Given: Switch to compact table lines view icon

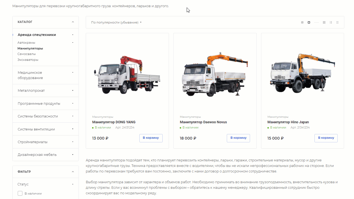Looking at the screenshot, I should click(337, 22).
